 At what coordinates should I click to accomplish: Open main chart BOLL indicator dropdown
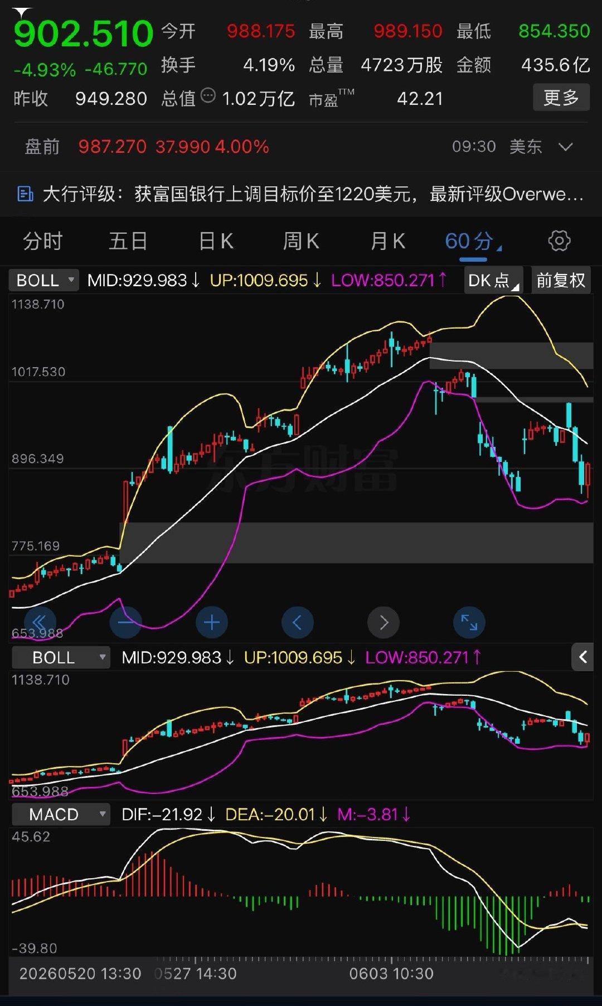click(x=43, y=280)
